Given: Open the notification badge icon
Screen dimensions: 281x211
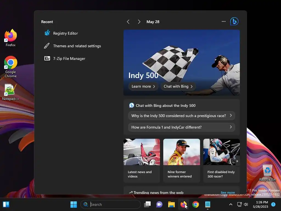Looking at the screenshot, I should pyautogui.click(x=273, y=204).
